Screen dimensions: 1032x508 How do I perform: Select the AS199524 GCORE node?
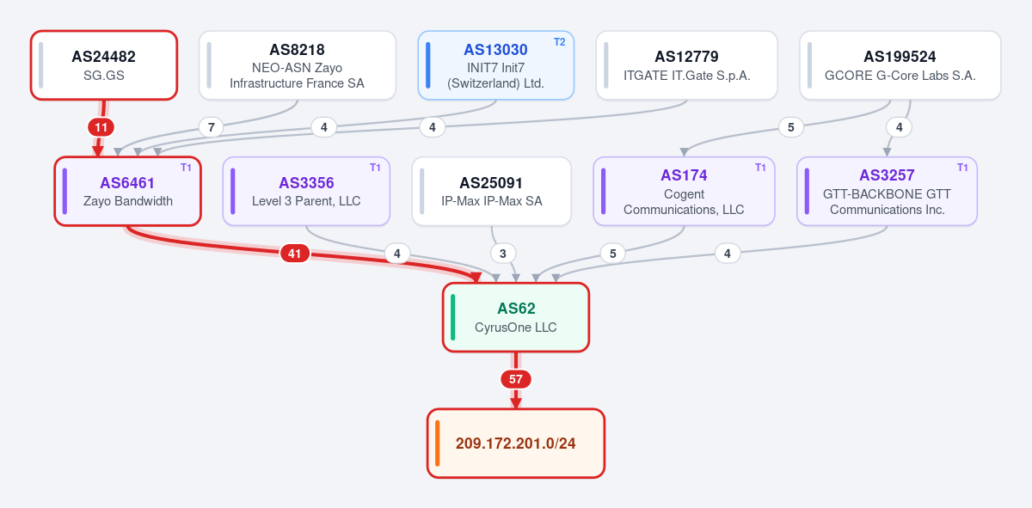[x=900, y=65]
